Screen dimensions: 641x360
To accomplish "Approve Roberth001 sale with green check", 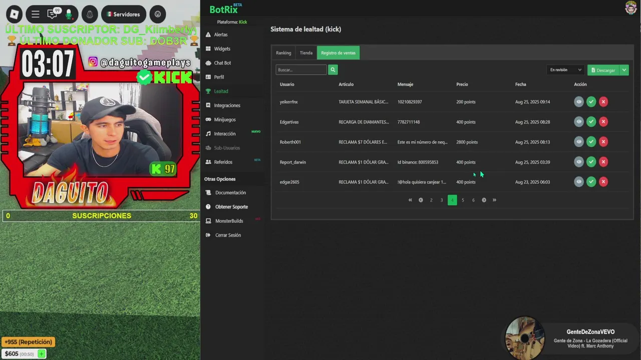I will point(591,141).
